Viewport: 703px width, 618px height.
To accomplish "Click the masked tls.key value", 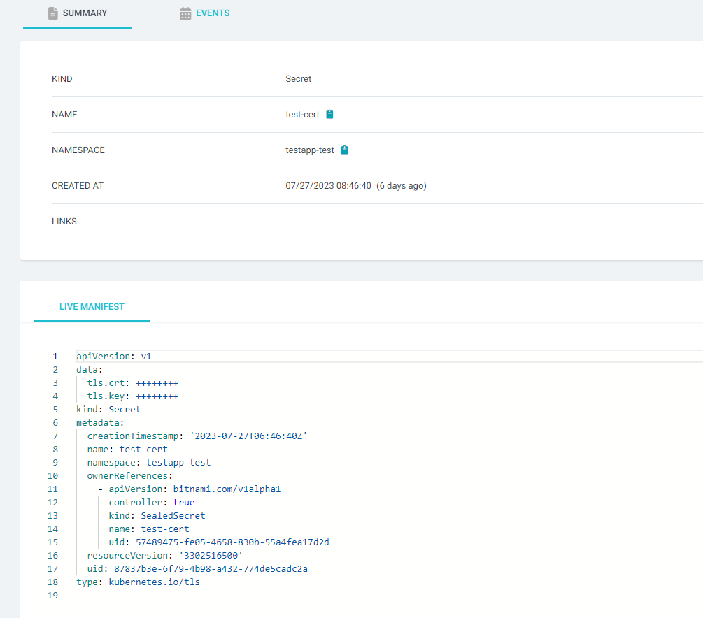I will (157, 396).
